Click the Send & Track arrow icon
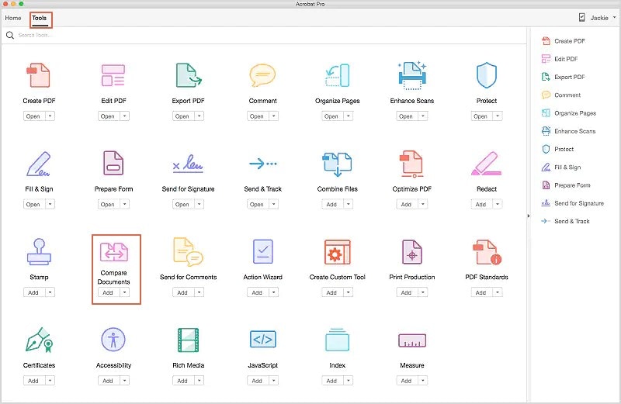Image resolution: width=621 pixels, height=404 pixels. tap(262, 163)
